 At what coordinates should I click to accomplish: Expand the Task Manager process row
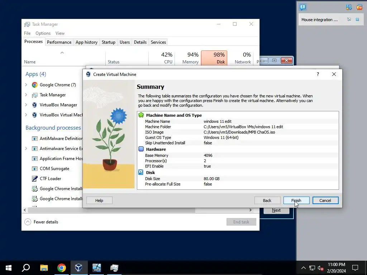[x=26, y=95]
